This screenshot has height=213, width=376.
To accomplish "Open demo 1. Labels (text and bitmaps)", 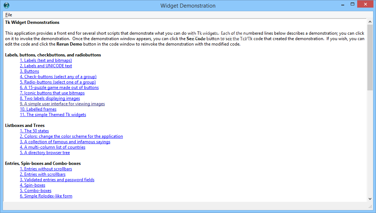I will 46,60.
